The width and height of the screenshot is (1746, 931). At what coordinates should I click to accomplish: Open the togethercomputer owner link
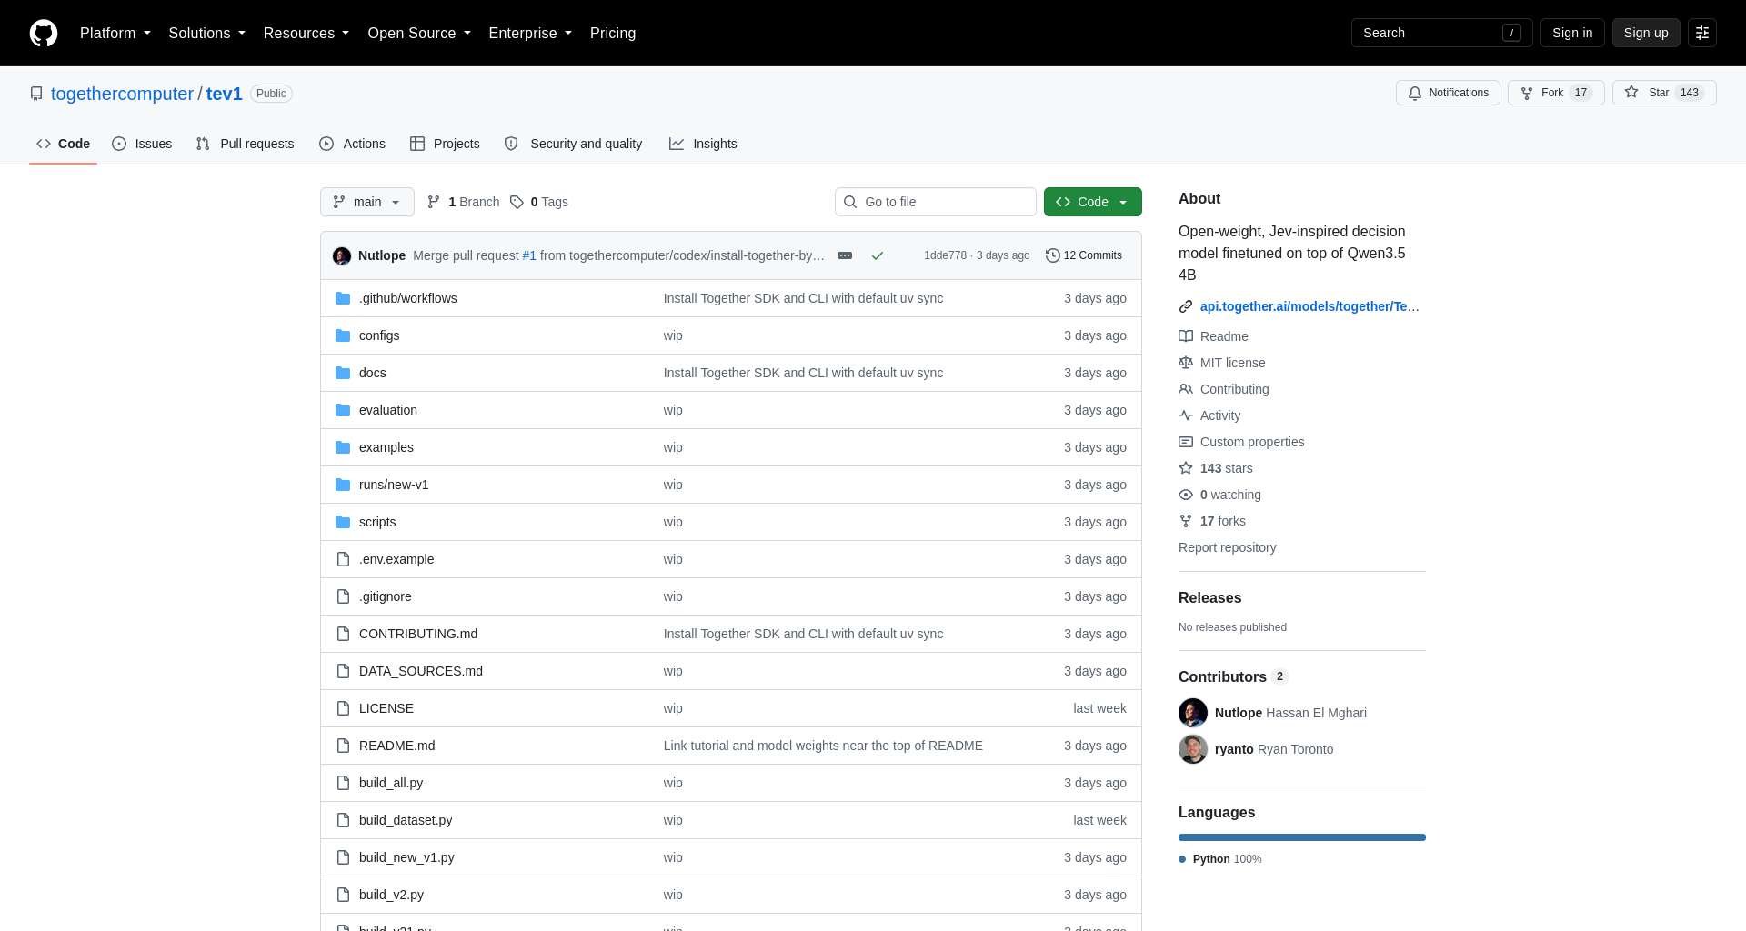click(122, 94)
